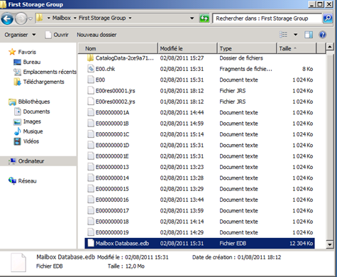Select the E000000001E file icon
The width and height of the screenshot is (337, 277).
91,156
